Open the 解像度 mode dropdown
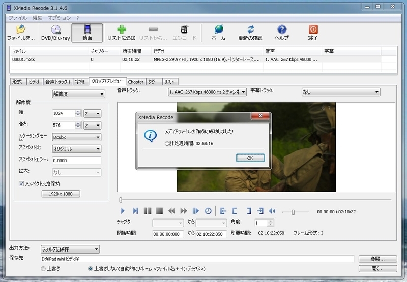 [79, 94]
